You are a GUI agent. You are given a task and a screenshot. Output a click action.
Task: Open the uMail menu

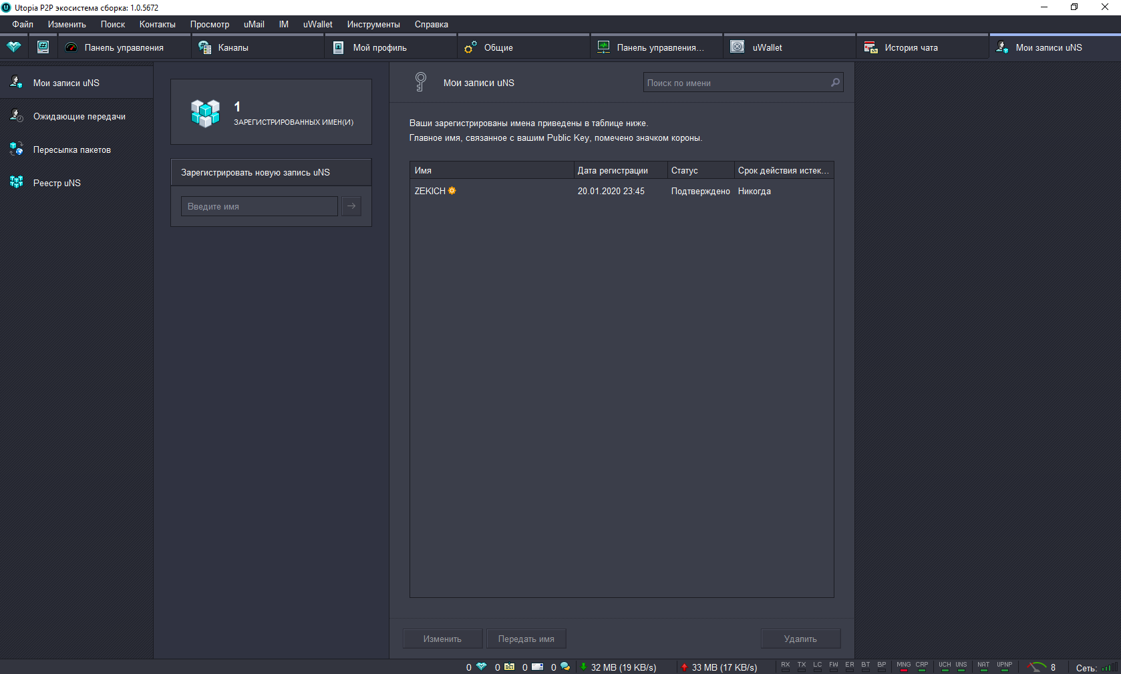(x=254, y=24)
